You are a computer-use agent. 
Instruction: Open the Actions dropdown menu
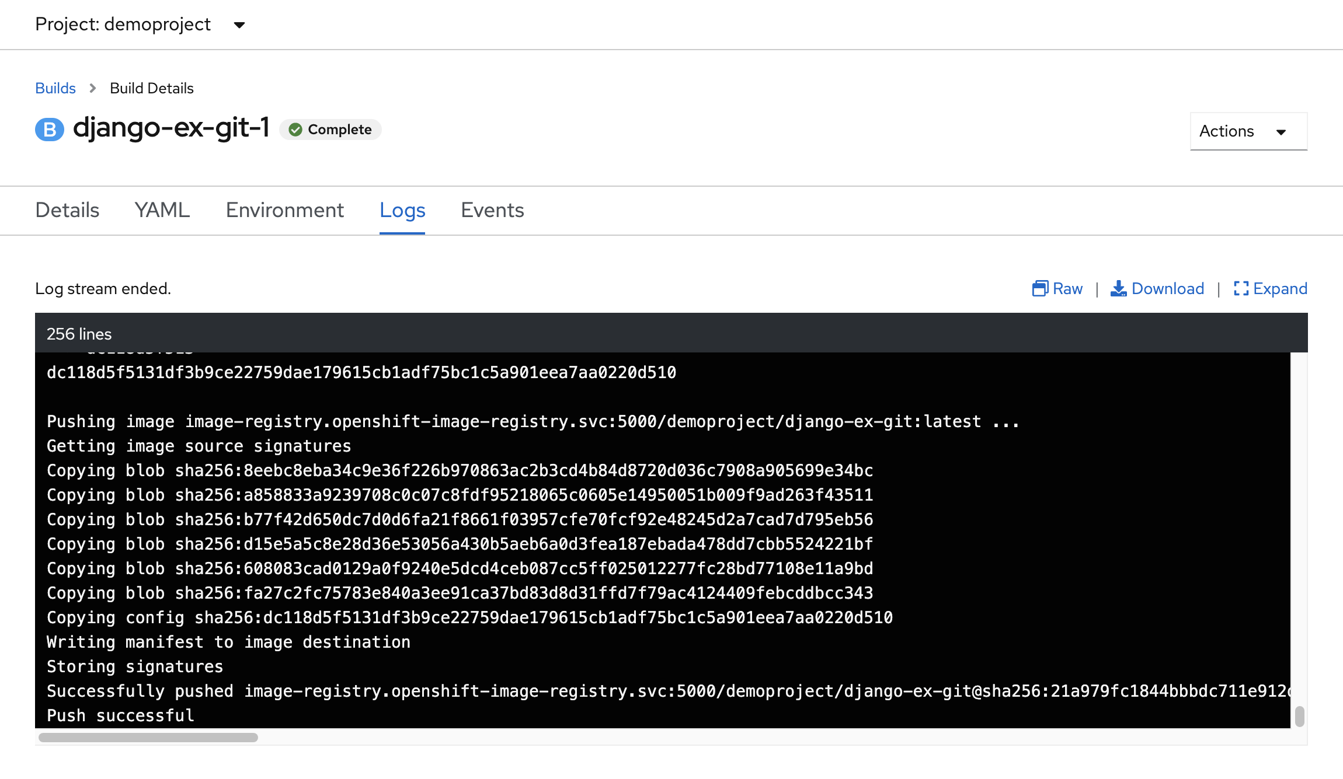[1247, 131]
